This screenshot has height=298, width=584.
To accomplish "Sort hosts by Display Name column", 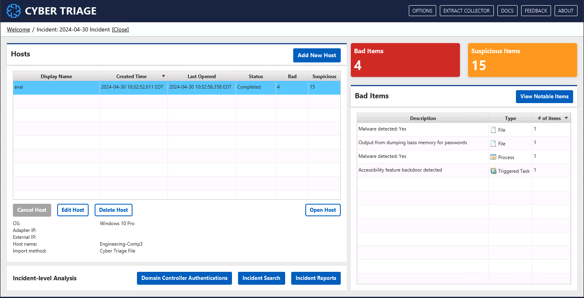I will (x=56, y=76).
